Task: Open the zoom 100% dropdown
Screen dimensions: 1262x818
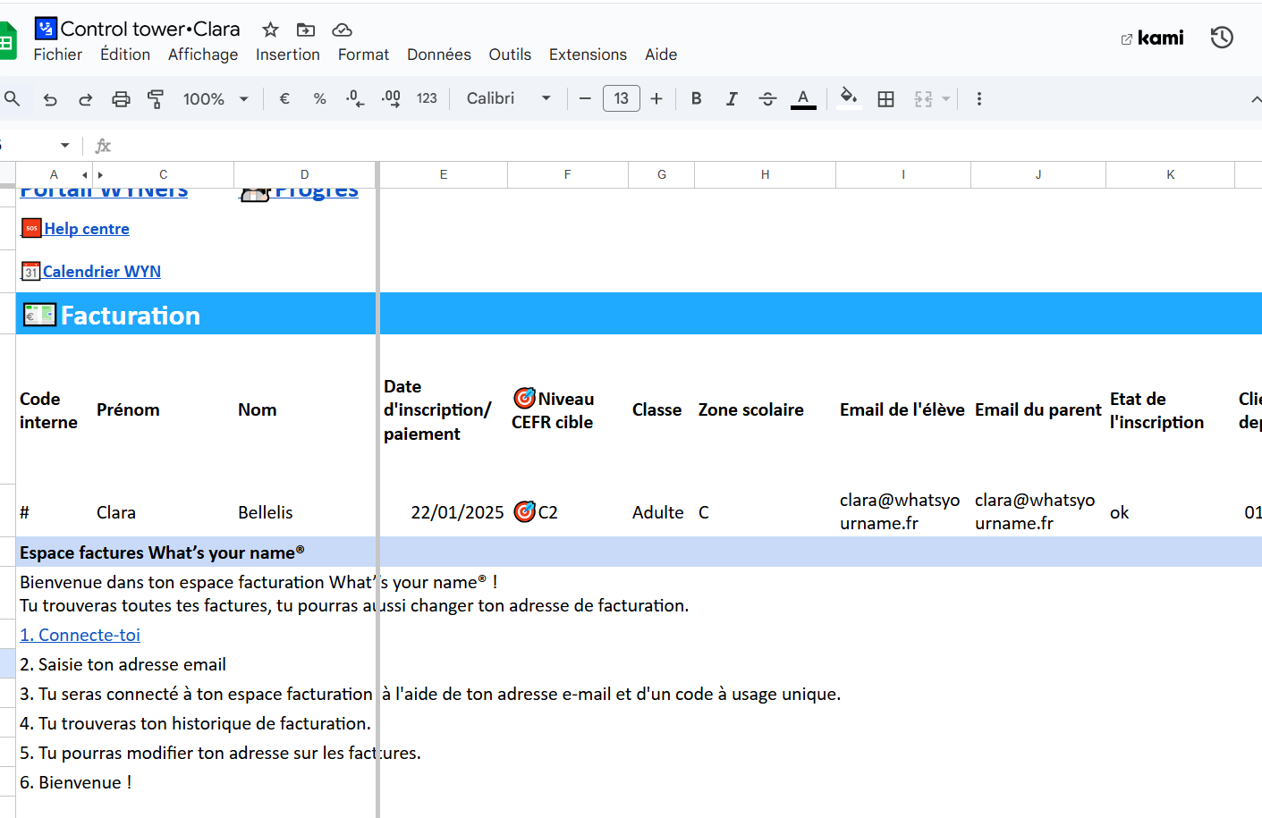Action: (216, 99)
